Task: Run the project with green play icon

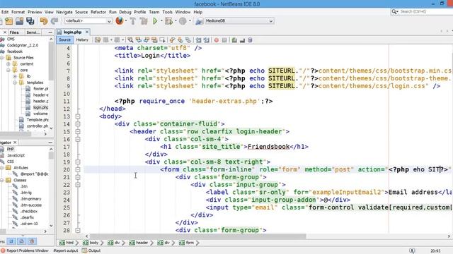Action: [155, 21]
